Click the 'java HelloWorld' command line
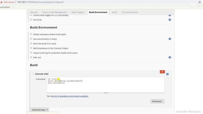Image resolution: width=203 pixels, height=114 pixels. point(56,83)
